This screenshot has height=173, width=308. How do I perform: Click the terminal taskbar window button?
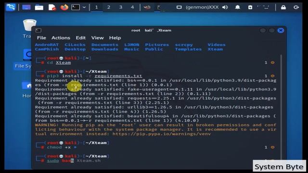coord(159,8)
